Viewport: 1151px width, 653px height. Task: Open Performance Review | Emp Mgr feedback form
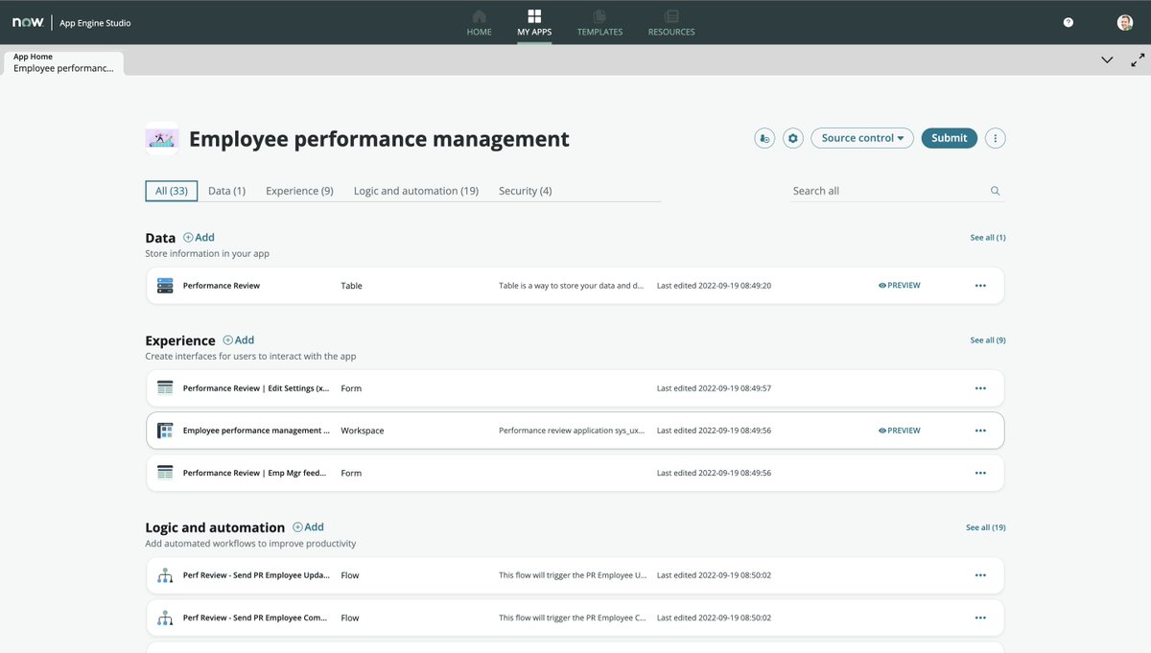[575, 473]
